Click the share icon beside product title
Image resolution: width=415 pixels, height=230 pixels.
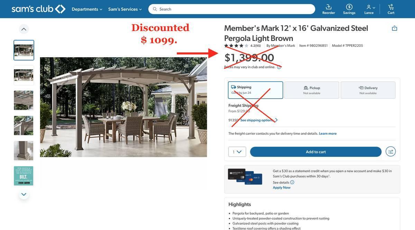[395, 28]
